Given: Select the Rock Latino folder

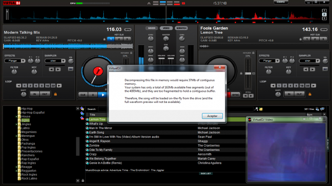Looking at the screenshot, I should 29,179.
